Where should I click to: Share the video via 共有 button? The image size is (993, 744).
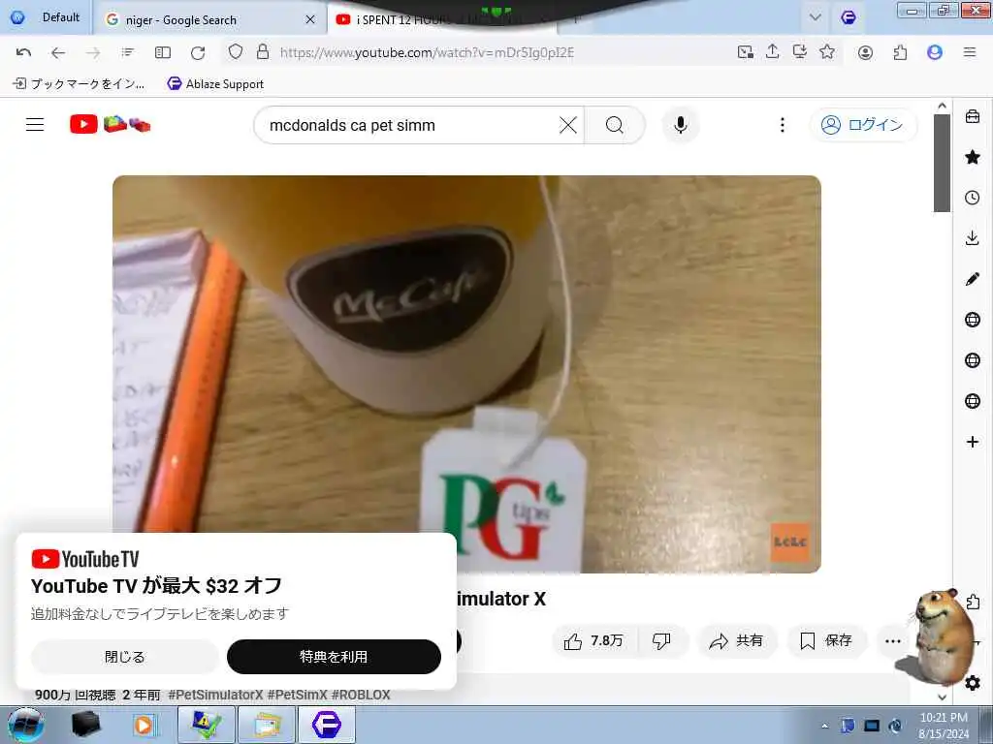tap(737, 641)
